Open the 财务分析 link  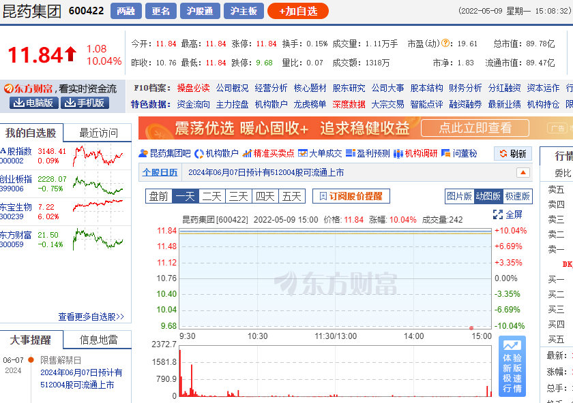pos(465,88)
